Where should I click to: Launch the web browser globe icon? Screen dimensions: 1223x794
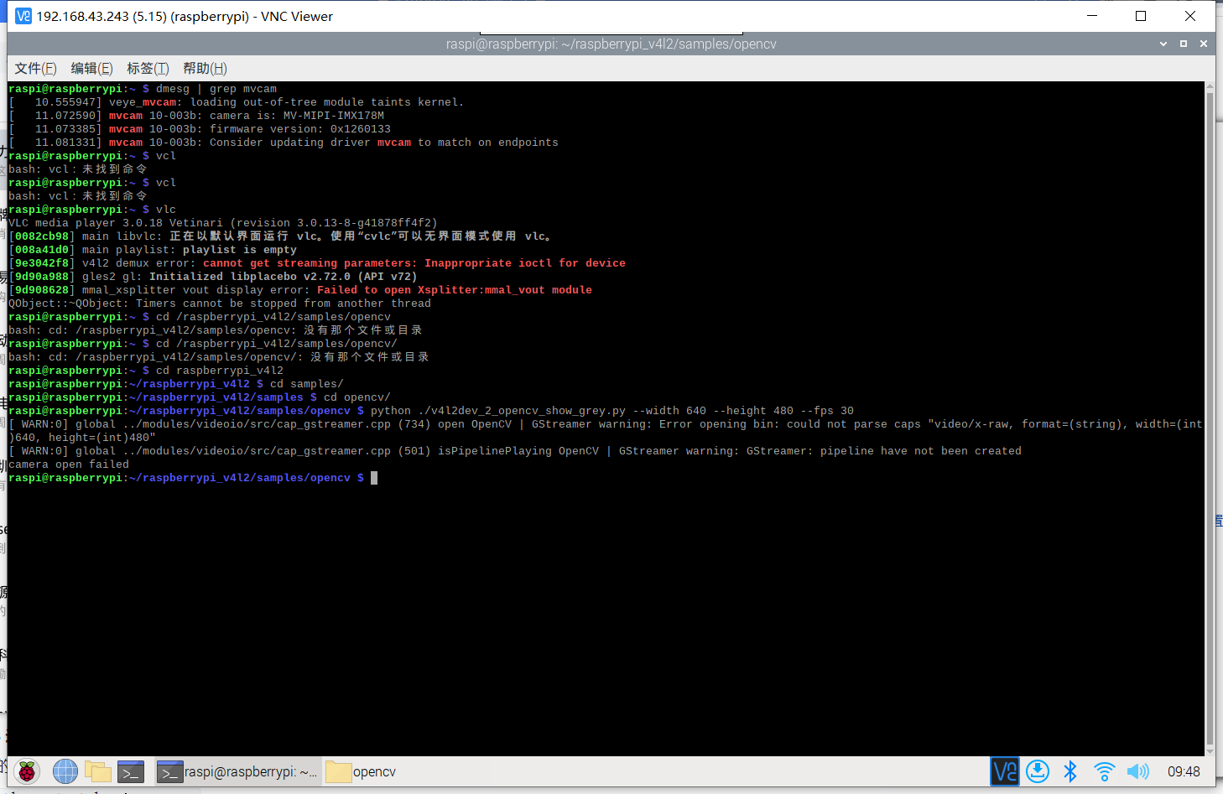[x=65, y=771]
